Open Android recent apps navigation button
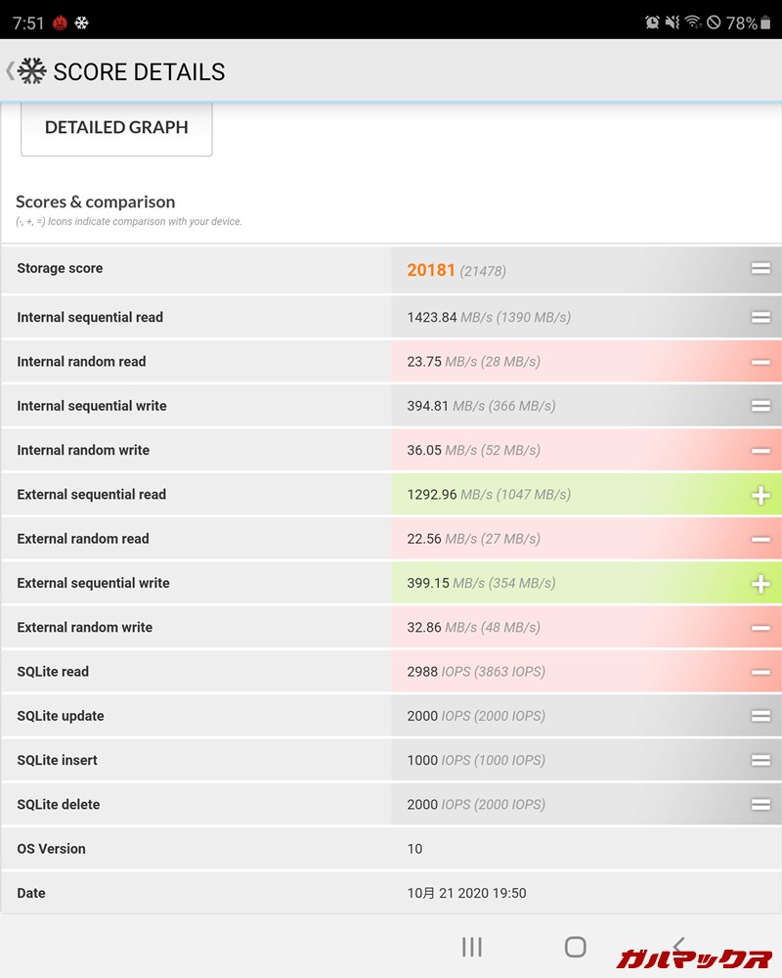The width and height of the screenshot is (782, 978). pos(472,946)
